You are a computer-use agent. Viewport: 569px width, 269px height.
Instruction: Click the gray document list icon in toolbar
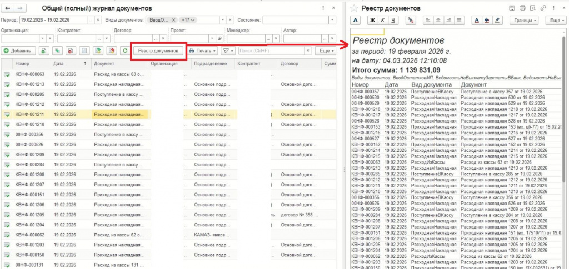click(84, 51)
